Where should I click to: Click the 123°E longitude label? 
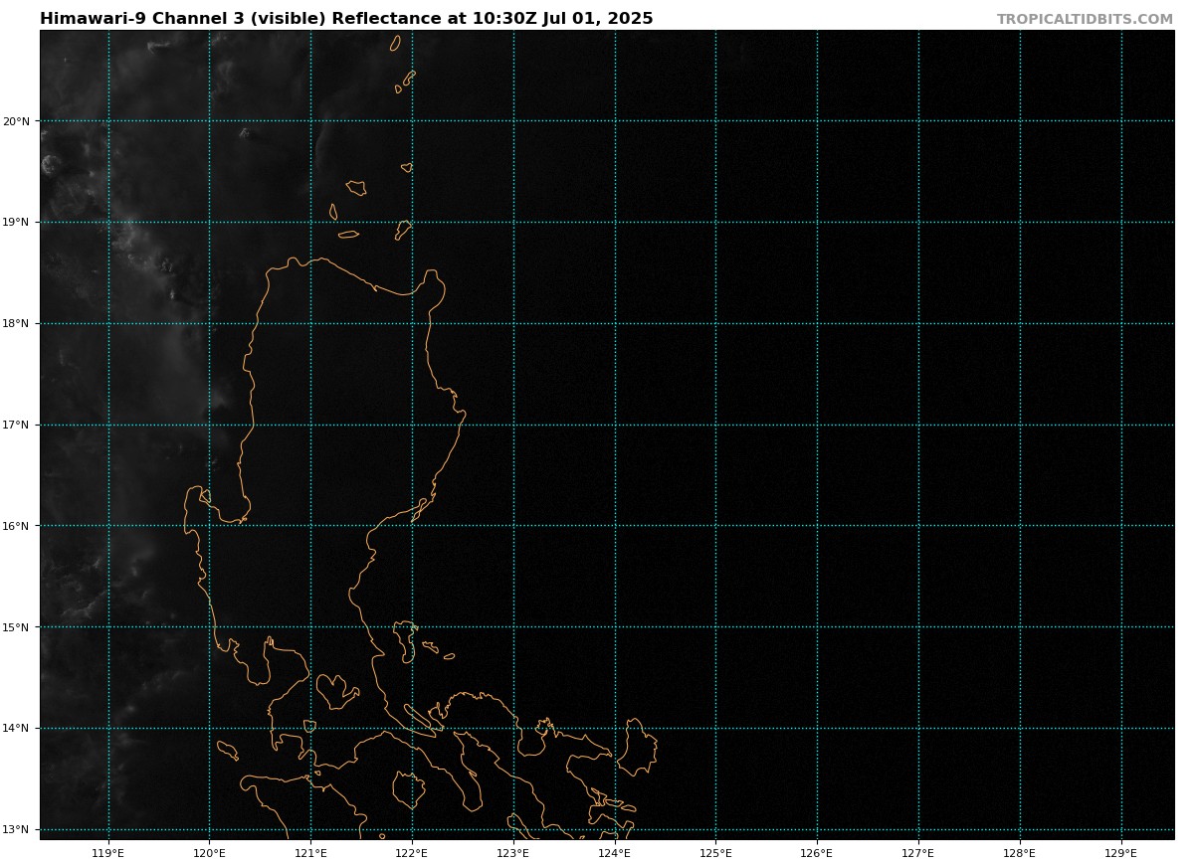513,852
